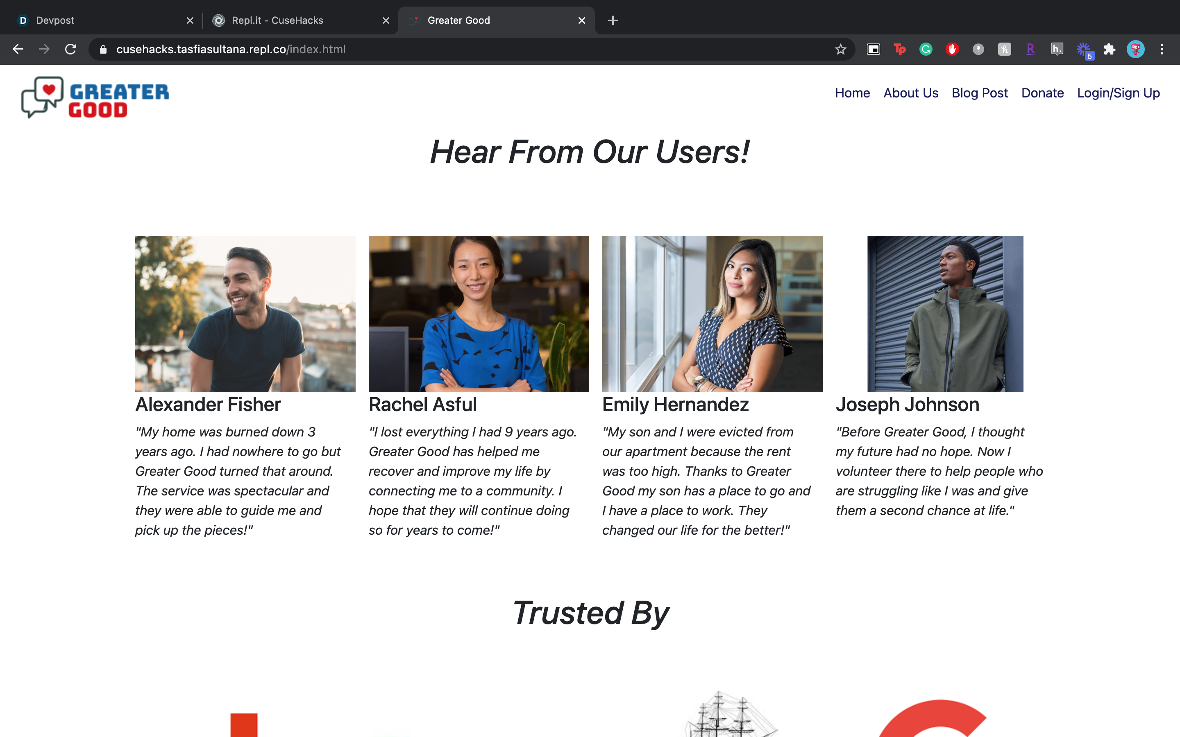Screen dimensions: 1180x737
Task: Go back to the previous page
Action: click(18, 49)
